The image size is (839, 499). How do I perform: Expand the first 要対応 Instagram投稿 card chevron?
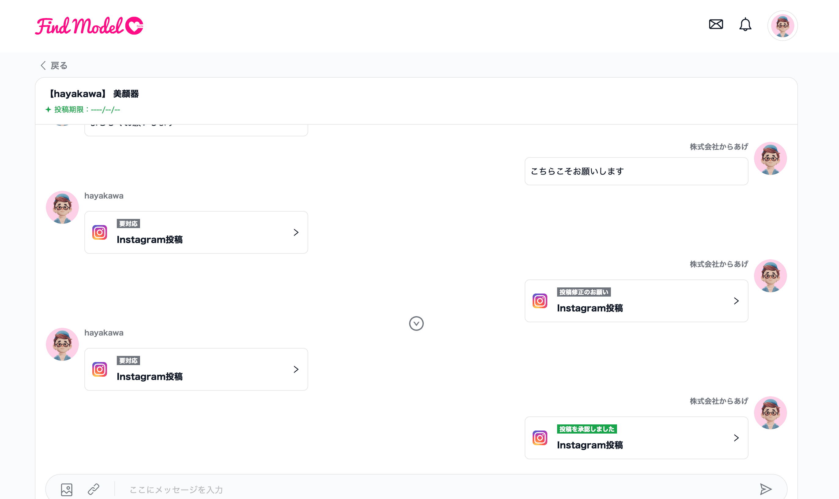pos(296,232)
